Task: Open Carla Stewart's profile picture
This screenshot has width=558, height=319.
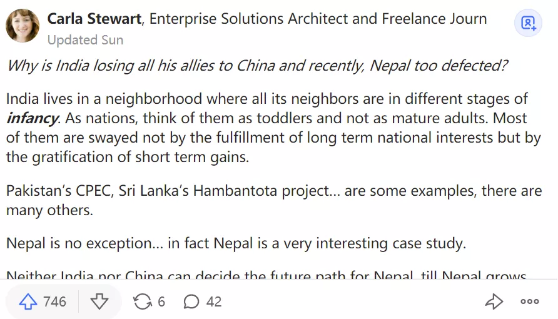Action: [23, 26]
